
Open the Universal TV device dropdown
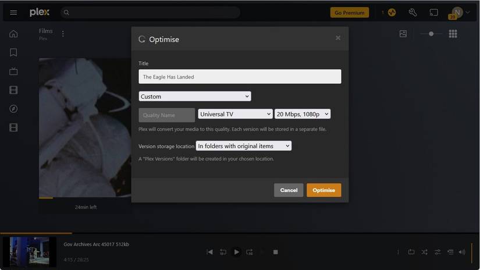235,114
